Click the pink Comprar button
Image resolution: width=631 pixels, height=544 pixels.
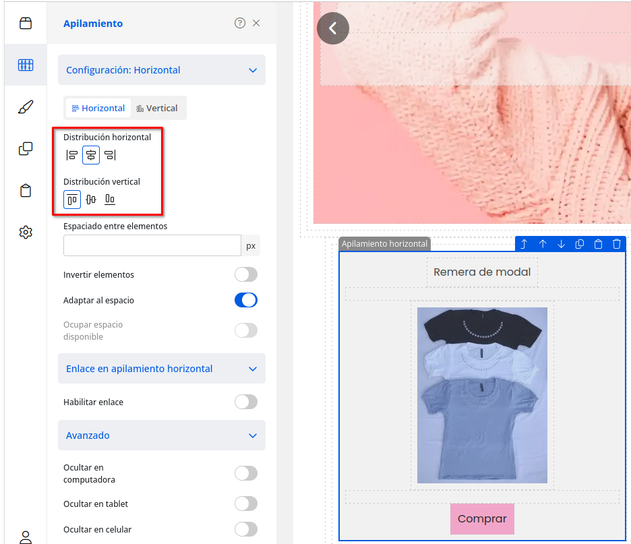(482, 519)
